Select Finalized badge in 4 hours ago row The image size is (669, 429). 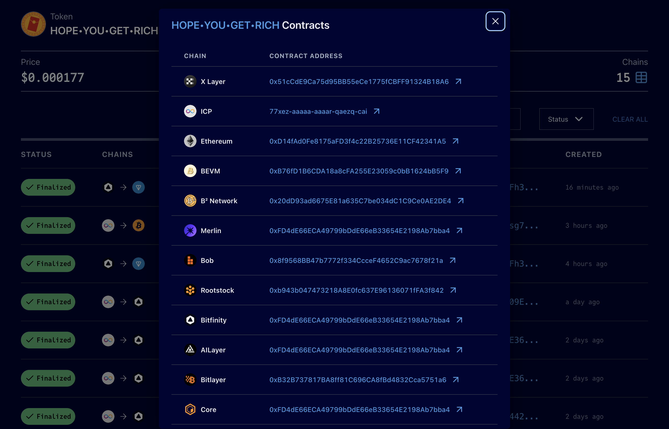click(48, 263)
